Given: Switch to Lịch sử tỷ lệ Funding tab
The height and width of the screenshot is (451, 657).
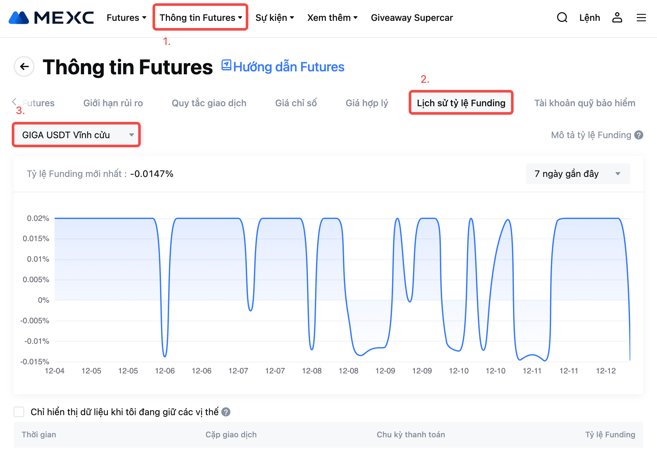Looking at the screenshot, I should [461, 103].
